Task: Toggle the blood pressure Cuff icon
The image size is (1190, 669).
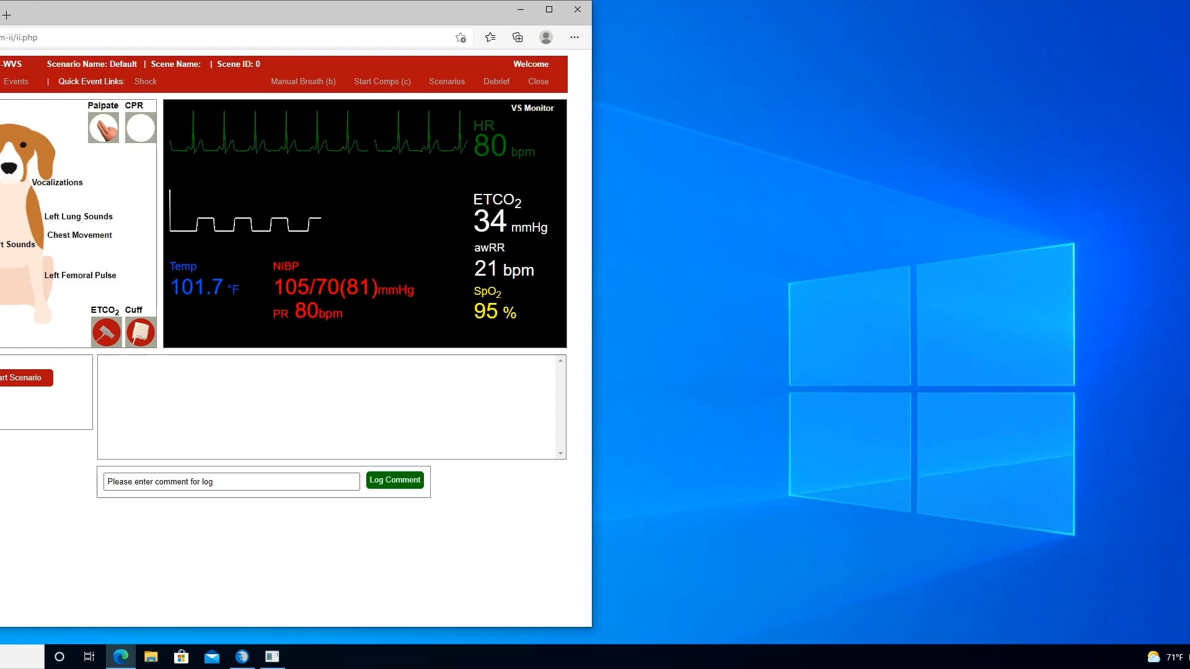Action: coord(141,333)
